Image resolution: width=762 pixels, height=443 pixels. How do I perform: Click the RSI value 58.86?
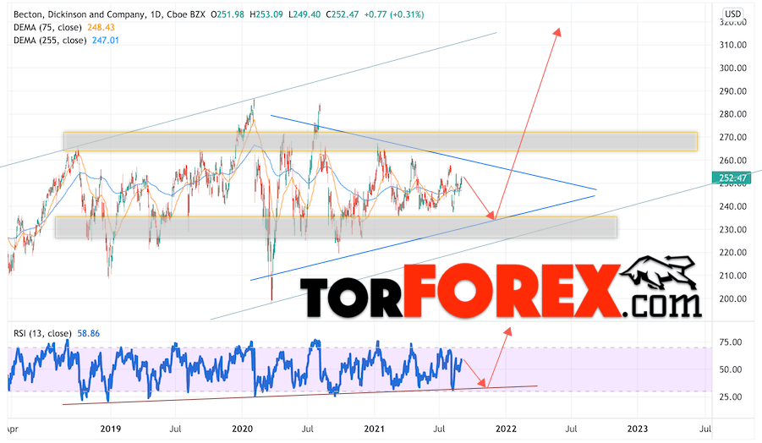click(x=89, y=333)
